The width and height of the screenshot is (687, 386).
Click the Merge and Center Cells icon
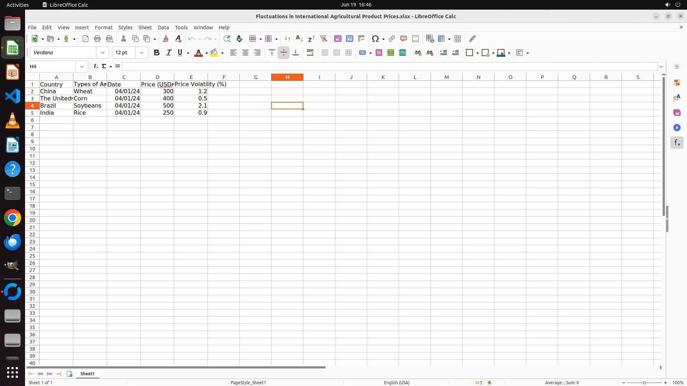[325, 53]
